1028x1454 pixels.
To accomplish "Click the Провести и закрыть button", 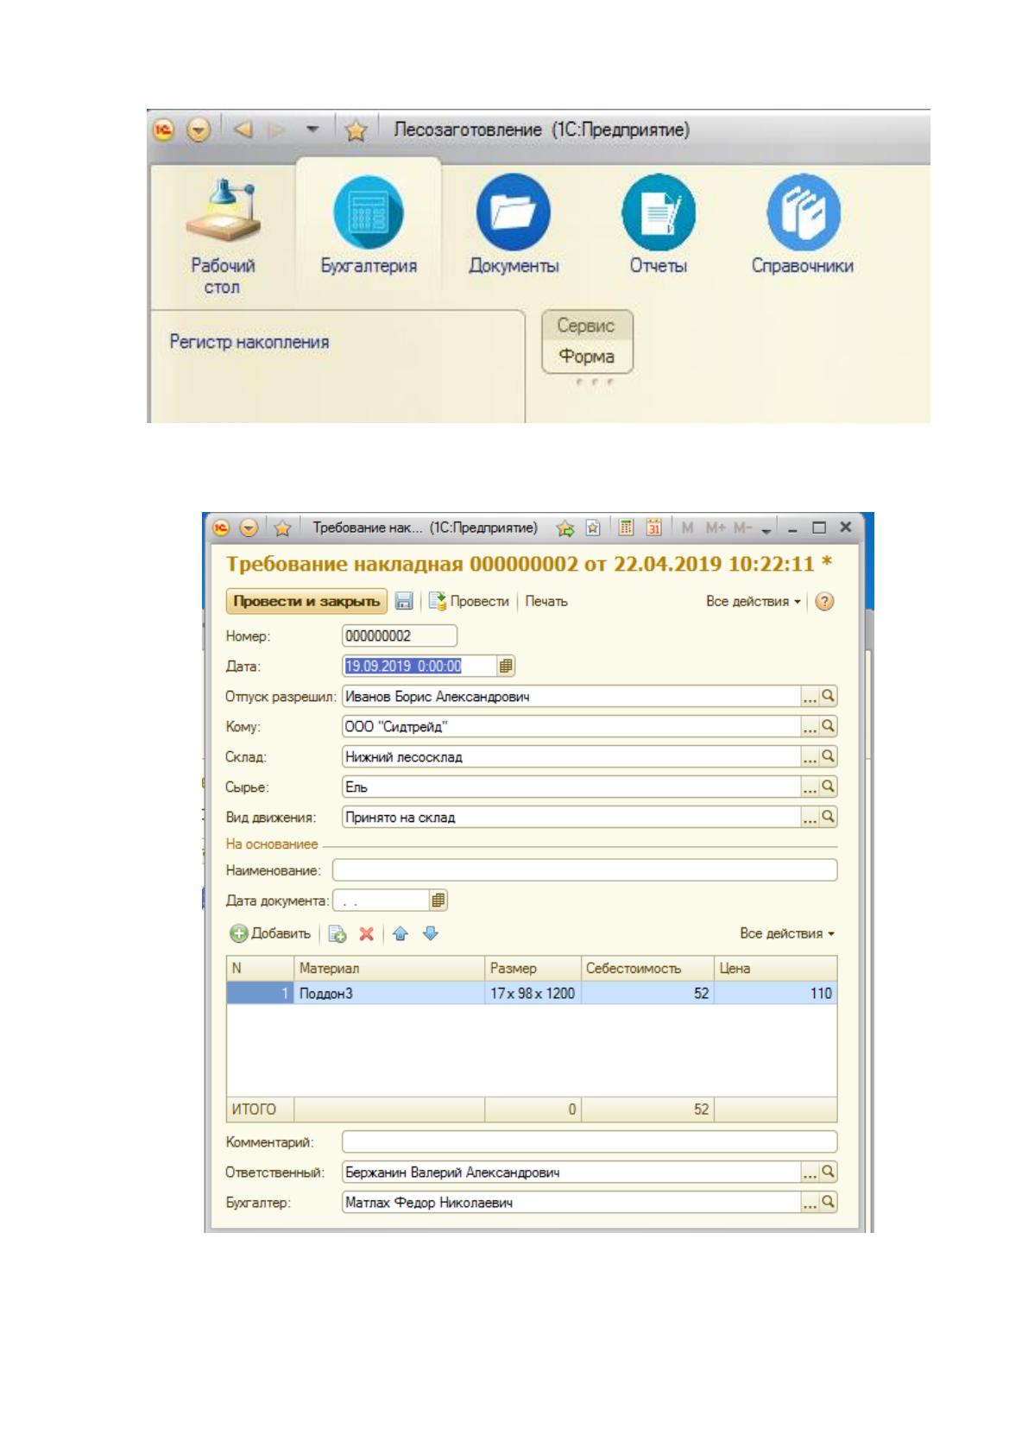I will (x=306, y=601).
